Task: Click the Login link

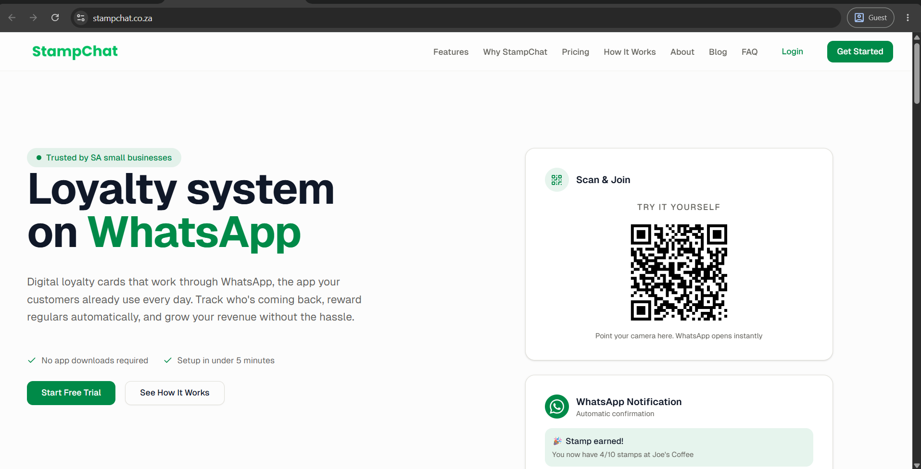Action: [792, 51]
